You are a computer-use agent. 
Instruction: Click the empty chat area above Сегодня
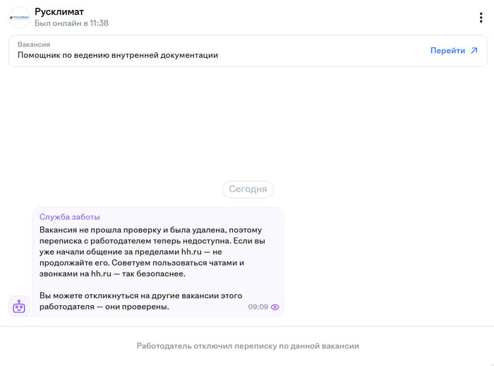[x=247, y=120]
